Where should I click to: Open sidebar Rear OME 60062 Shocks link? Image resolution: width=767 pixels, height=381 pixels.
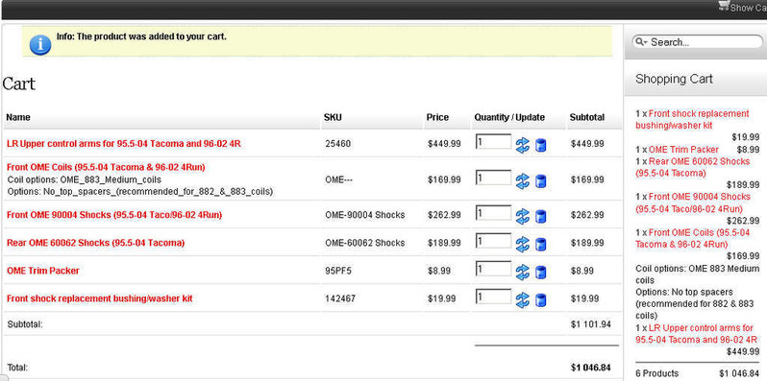coord(692,167)
